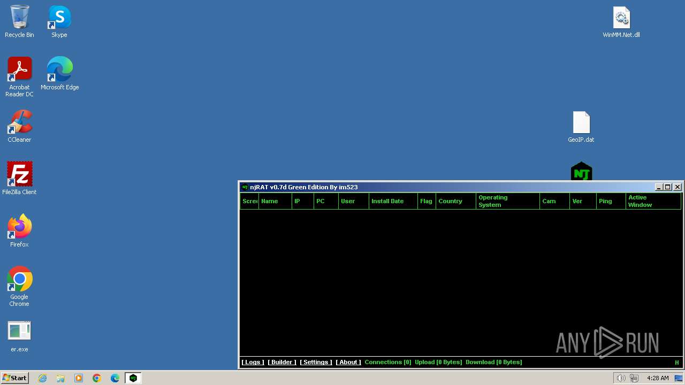Sort by PC column header
The height and width of the screenshot is (385, 685).
click(x=326, y=201)
